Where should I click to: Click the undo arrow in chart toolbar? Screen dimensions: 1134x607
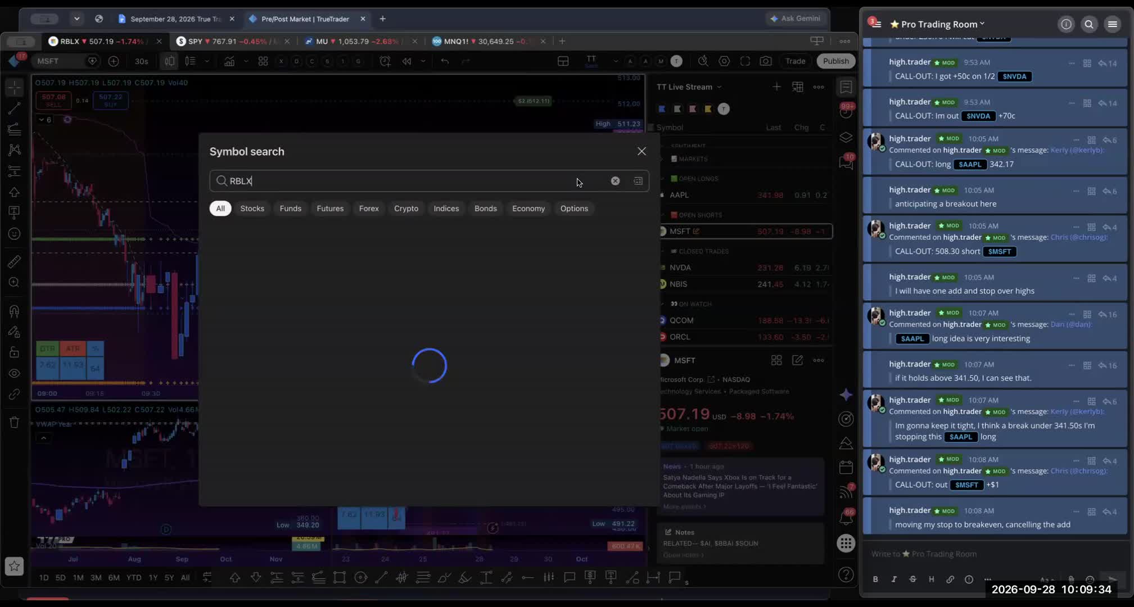pyautogui.click(x=445, y=61)
